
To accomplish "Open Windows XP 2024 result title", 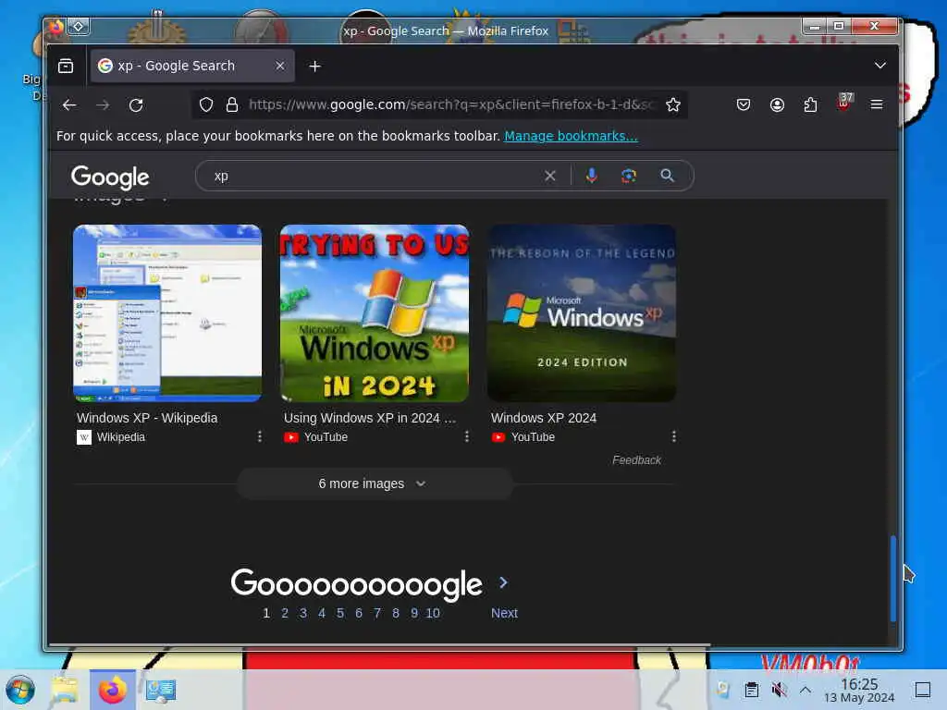I will pyautogui.click(x=544, y=418).
